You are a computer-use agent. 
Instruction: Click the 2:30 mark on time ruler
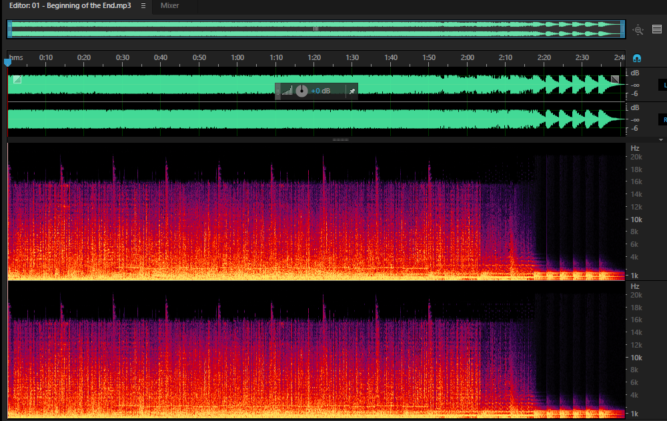click(x=582, y=57)
